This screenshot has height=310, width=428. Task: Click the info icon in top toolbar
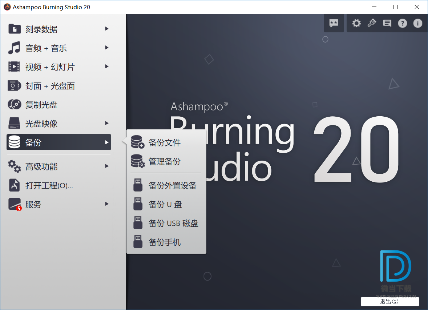pyautogui.click(x=417, y=23)
